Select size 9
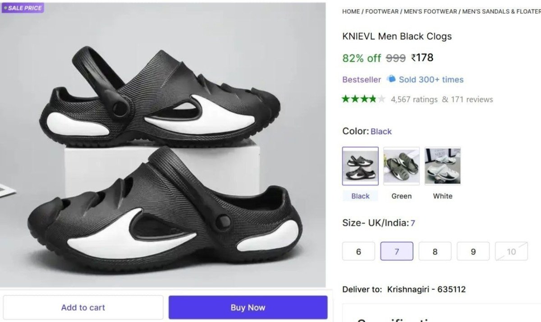This screenshot has height=322, width=541. (473, 251)
